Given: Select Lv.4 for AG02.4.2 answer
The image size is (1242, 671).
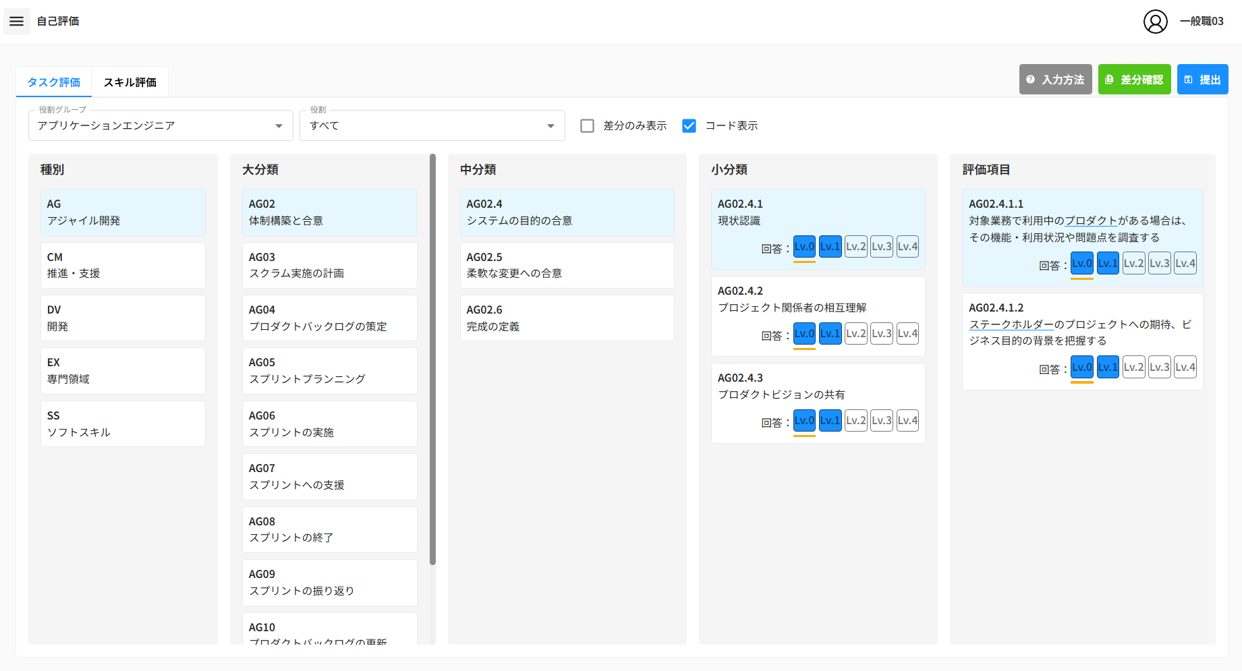Looking at the screenshot, I should point(907,333).
